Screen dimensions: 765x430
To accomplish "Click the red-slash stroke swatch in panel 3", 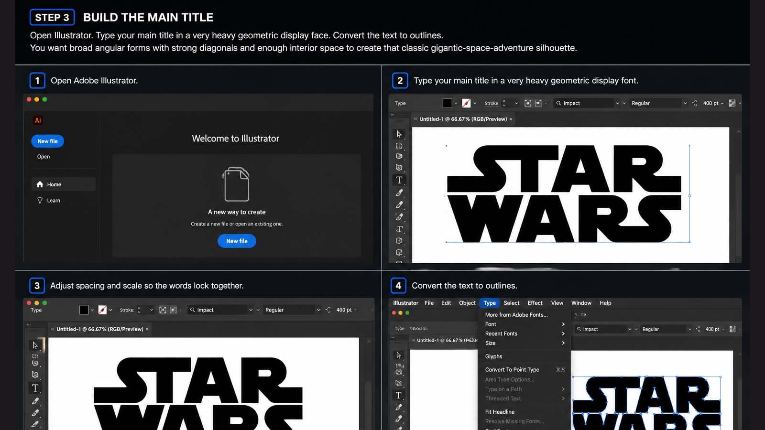I will coord(102,310).
